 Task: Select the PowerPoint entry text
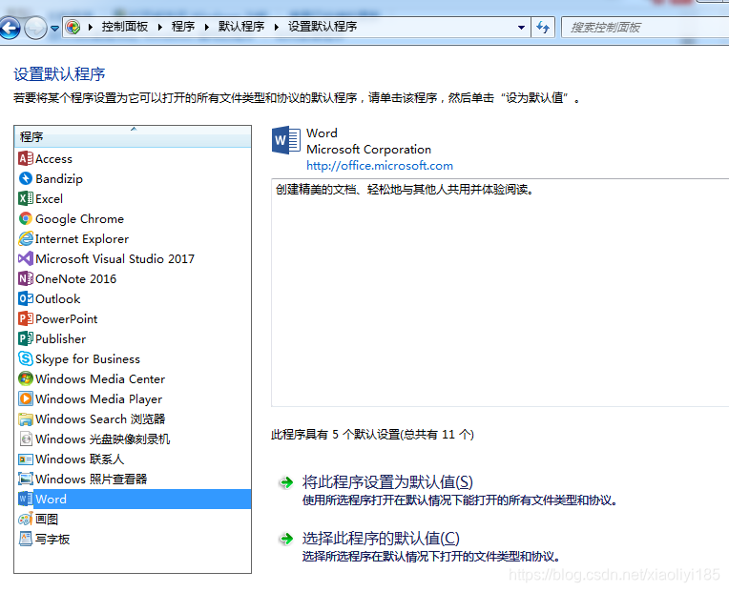click(67, 318)
